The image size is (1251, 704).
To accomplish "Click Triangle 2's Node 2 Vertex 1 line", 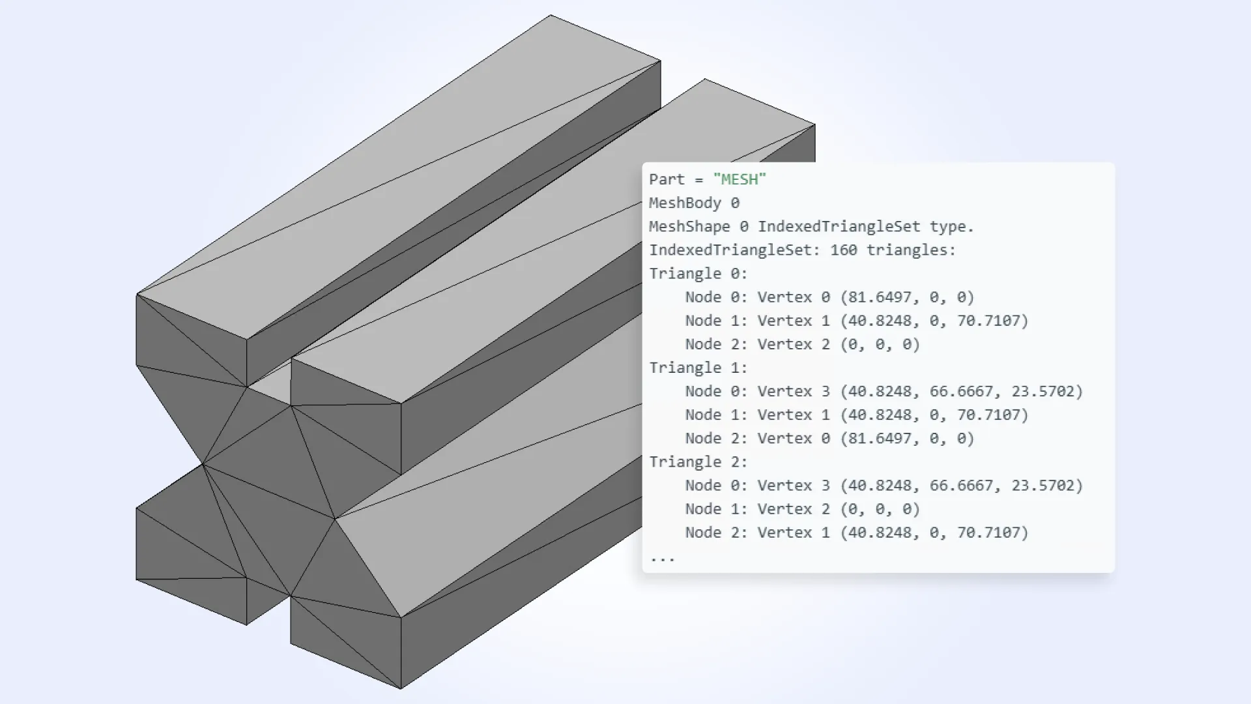I will tap(856, 533).
